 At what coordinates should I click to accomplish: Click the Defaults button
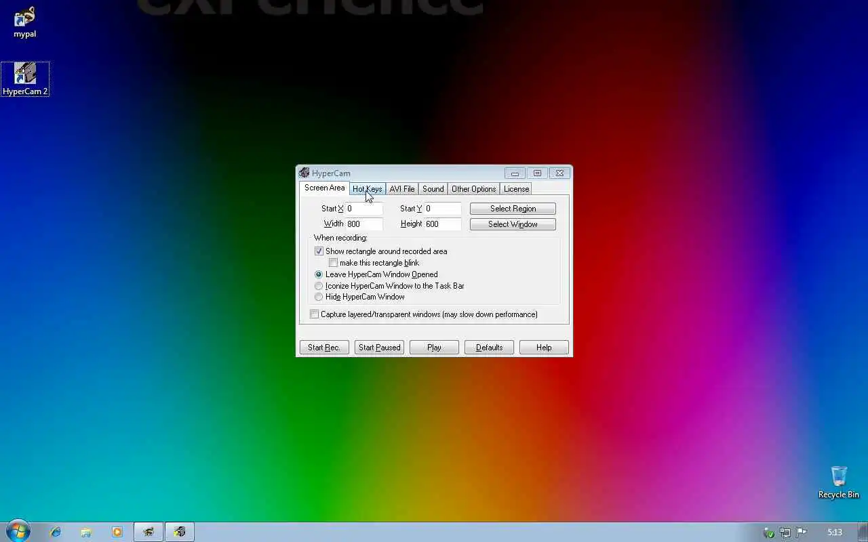(489, 348)
